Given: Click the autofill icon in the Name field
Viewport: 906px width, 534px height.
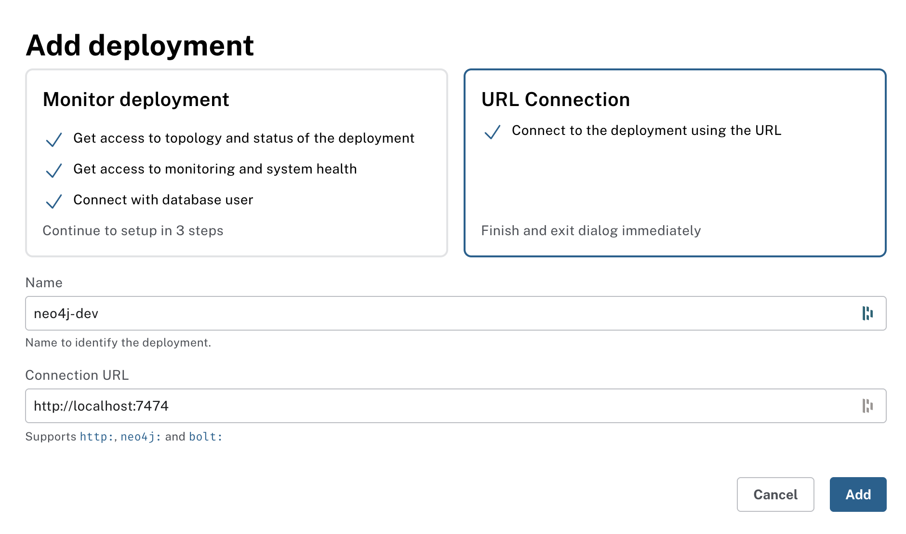Looking at the screenshot, I should pyautogui.click(x=867, y=313).
